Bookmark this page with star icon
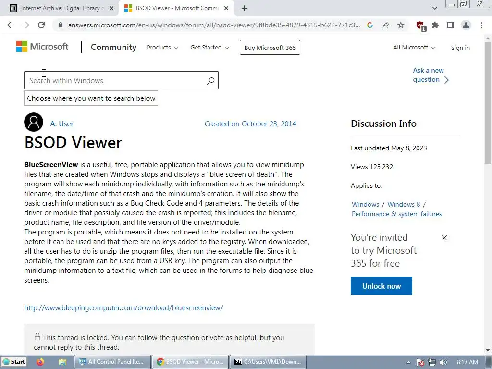The width and height of the screenshot is (492, 369). [x=401, y=25]
